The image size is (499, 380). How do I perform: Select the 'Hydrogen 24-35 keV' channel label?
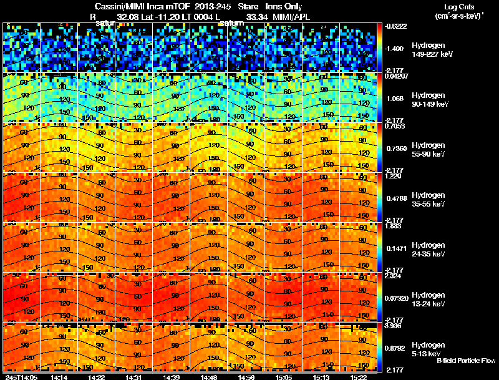(428, 250)
